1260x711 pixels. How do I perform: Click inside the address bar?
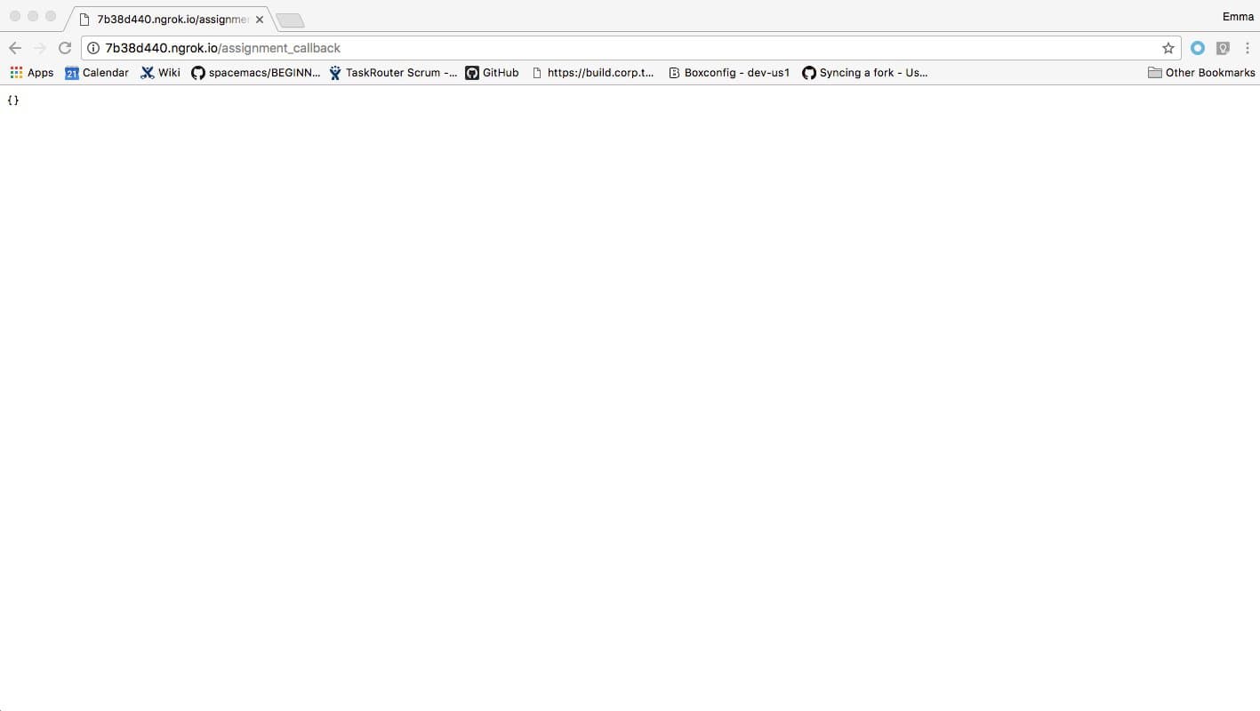[x=534, y=47]
